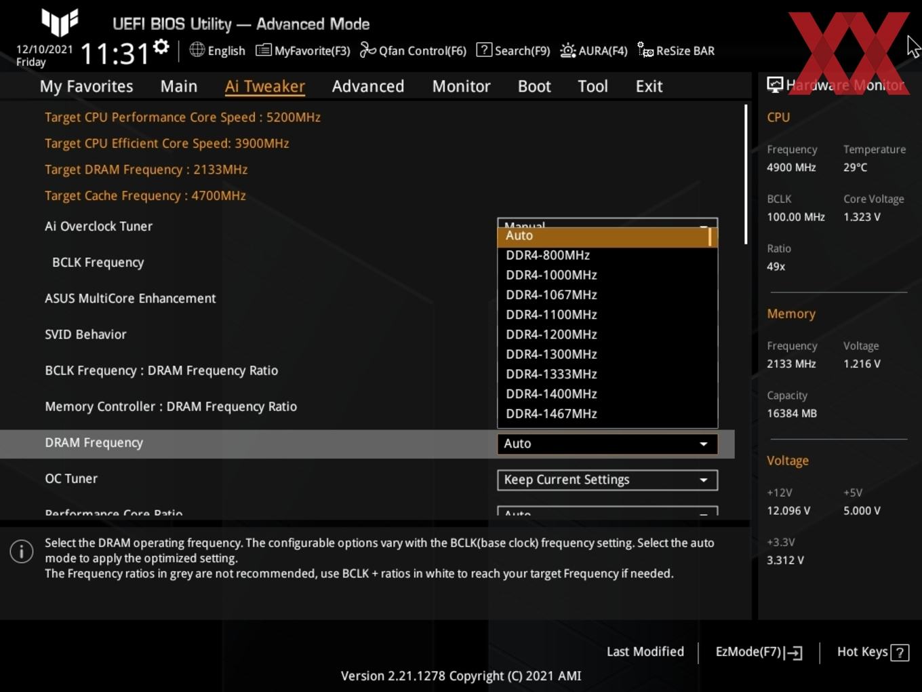Viewport: 922px width, 692px height.
Task: Open OC Tuner Keep Current Settings dropdown
Action: pyautogui.click(x=607, y=480)
